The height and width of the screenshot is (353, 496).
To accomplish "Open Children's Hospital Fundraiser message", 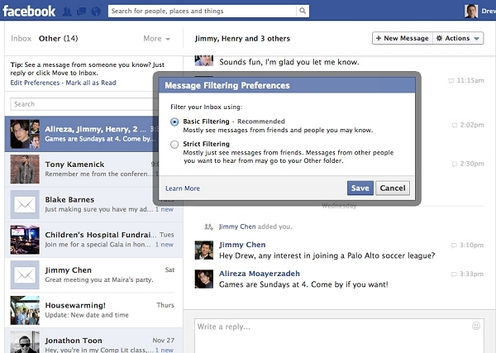I will 93,240.
